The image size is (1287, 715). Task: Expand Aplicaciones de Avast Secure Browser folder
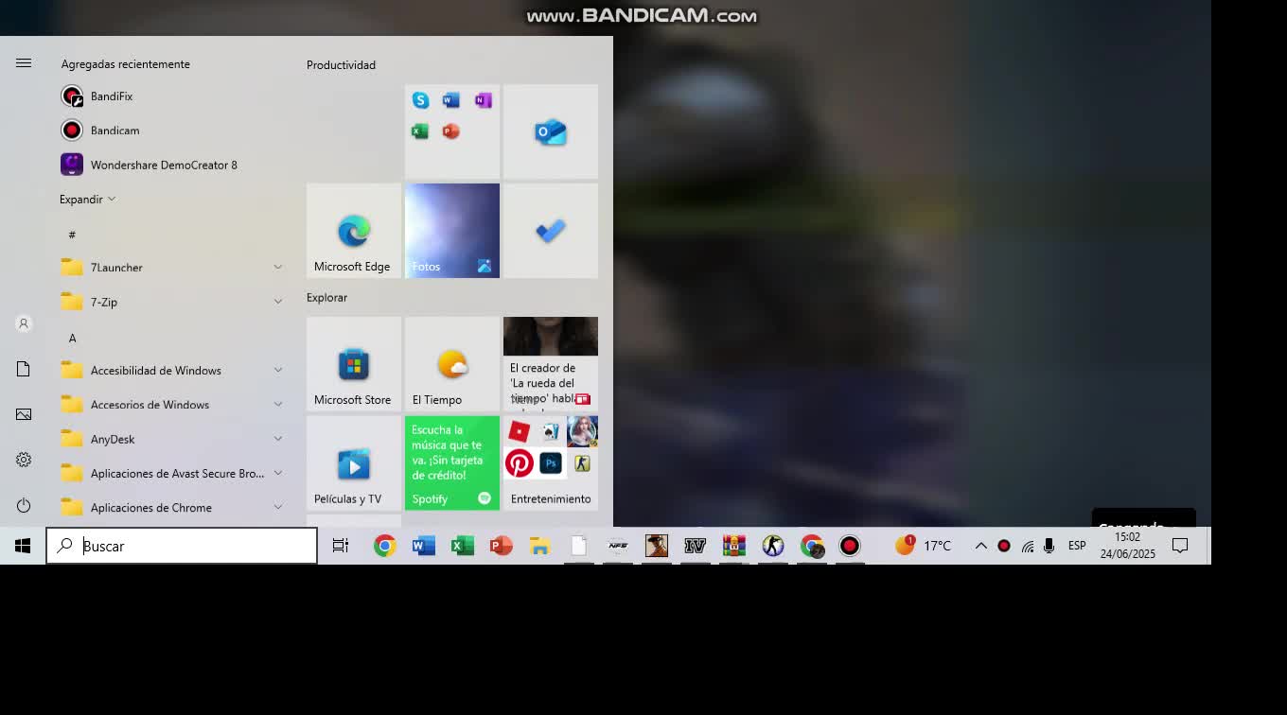coord(170,473)
